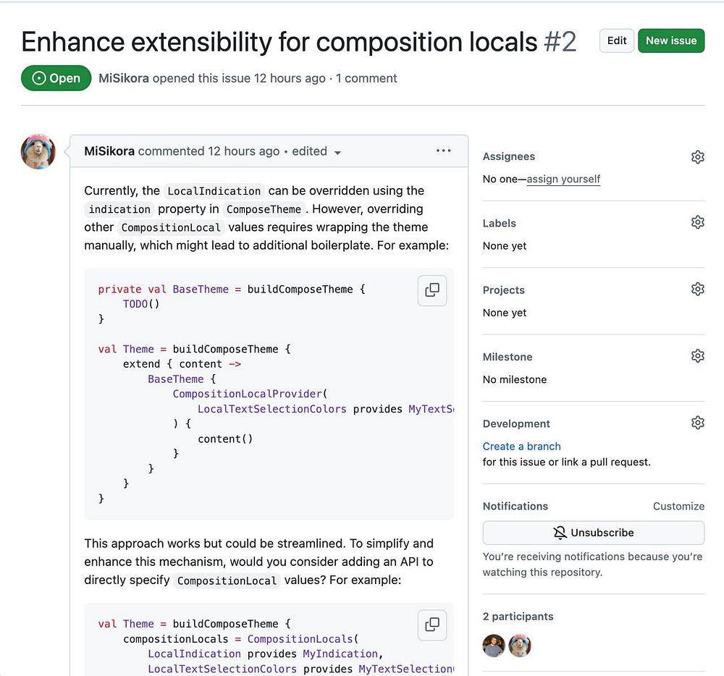Image resolution: width=724 pixels, height=676 pixels.
Task: Open the Milestone gear settings
Action: (x=697, y=356)
